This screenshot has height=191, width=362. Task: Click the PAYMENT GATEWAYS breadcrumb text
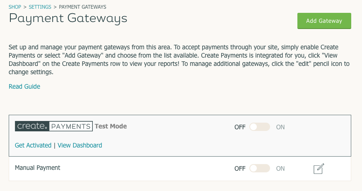[83, 7]
